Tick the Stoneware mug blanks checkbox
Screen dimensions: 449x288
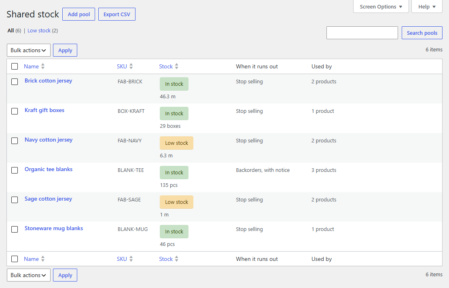click(x=15, y=229)
